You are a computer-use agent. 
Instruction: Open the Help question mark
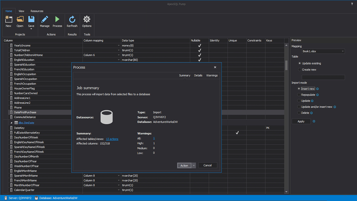tap(352, 4)
